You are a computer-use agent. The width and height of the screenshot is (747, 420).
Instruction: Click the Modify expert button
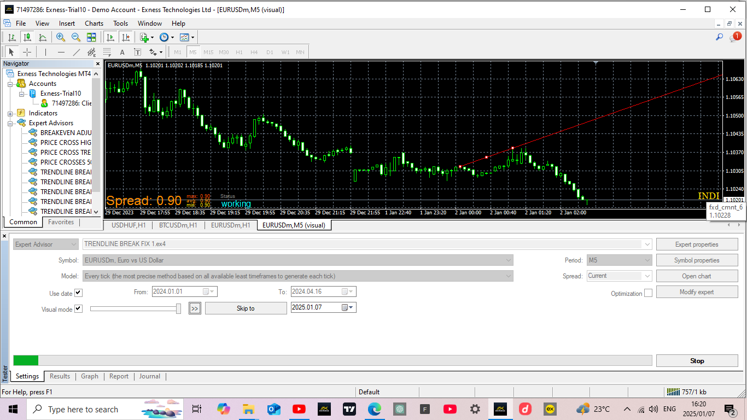coord(697,292)
